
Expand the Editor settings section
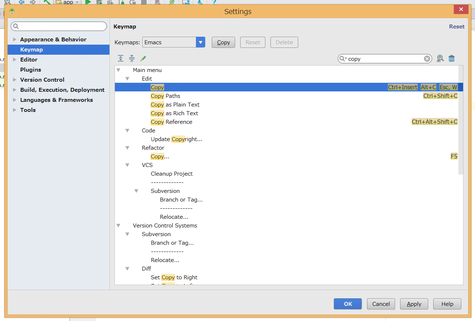15,59
